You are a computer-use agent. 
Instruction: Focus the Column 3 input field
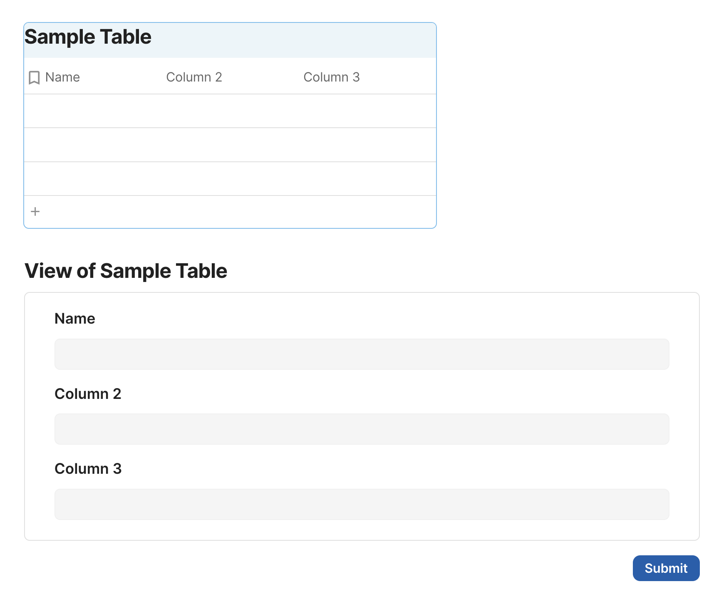(362, 504)
